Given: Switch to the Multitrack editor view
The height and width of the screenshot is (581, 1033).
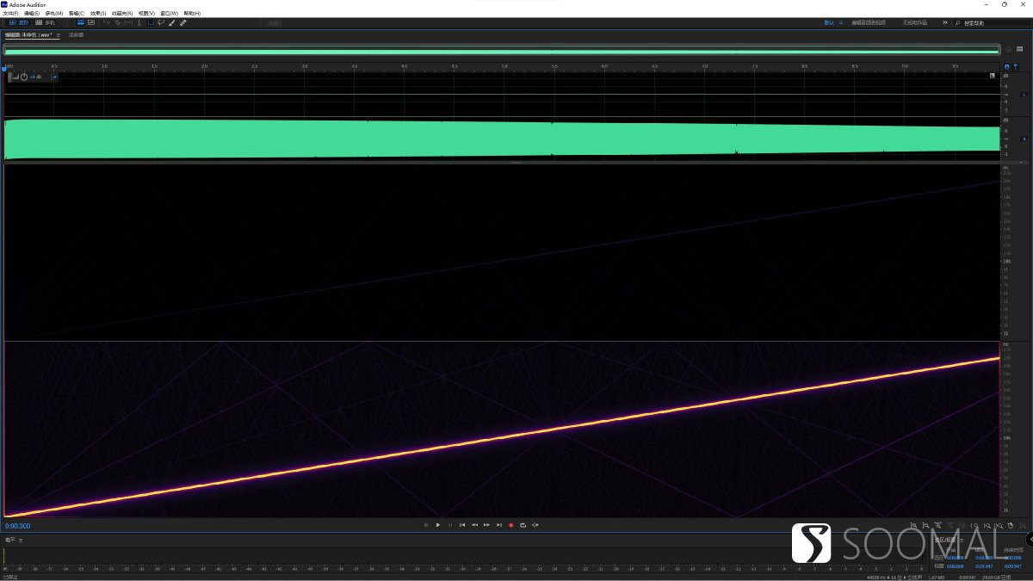Looking at the screenshot, I should [45, 22].
